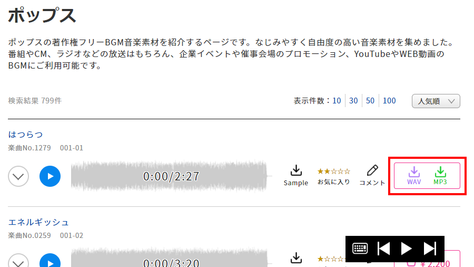Open the 人気順 sort dropdown

(436, 101)
